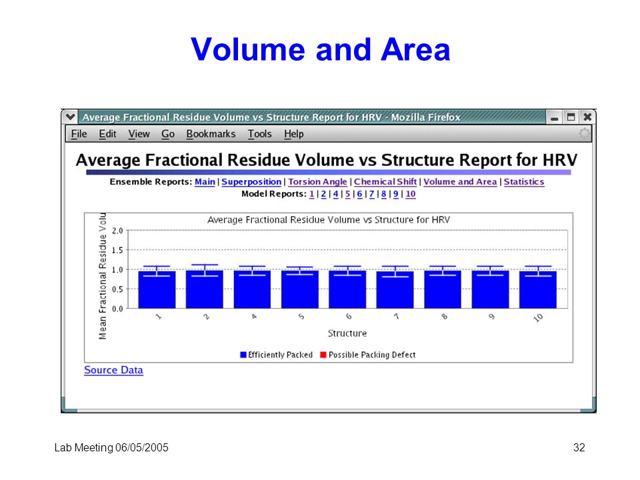Open the Go menu

click(x=168, y=134)
